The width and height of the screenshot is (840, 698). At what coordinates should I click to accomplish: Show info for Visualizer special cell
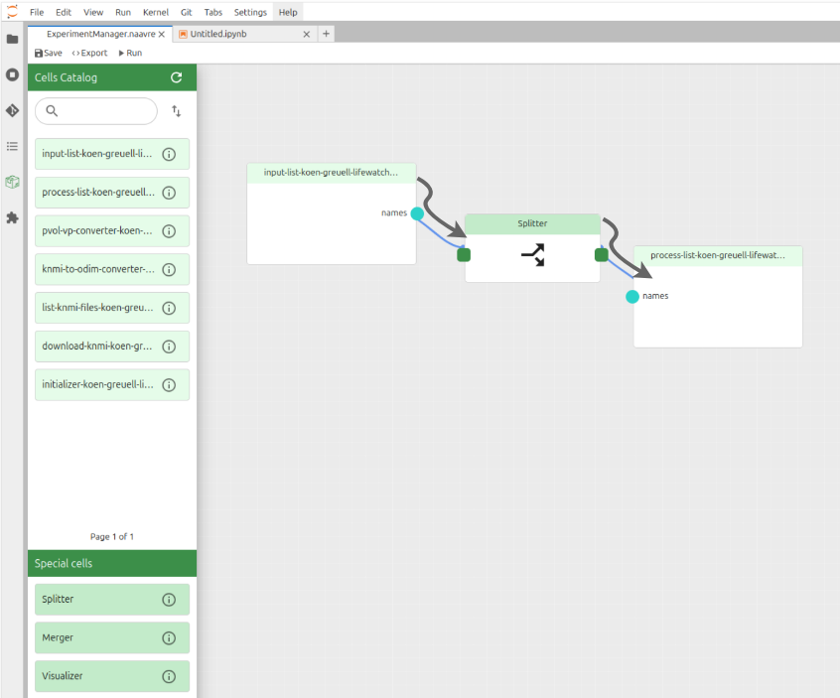point(169,676)
